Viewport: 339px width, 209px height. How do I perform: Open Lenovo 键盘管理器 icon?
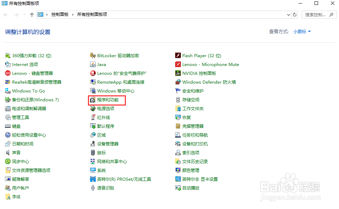(x=8, y=73)
